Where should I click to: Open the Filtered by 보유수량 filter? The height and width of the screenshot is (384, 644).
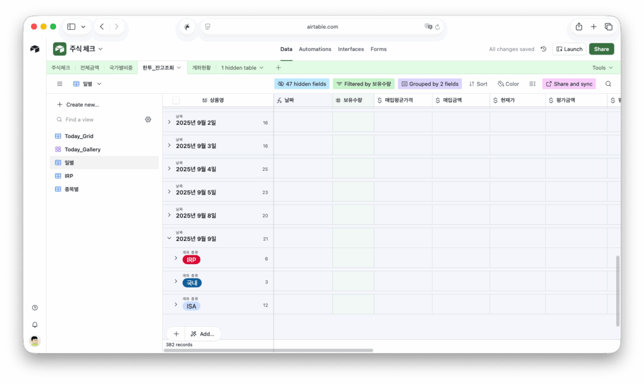point(363,84)
